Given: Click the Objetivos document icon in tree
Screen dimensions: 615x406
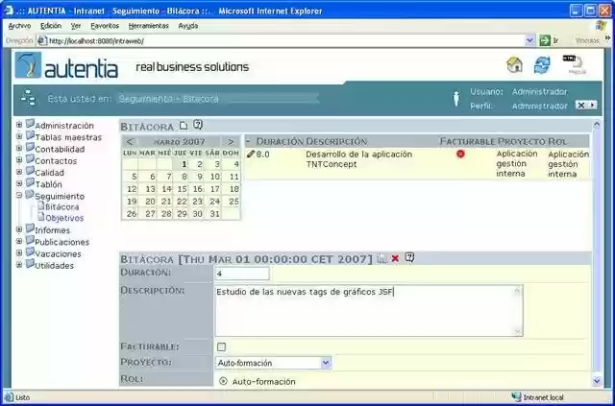Looking at the screenshot, I should (x=40, y=217).
